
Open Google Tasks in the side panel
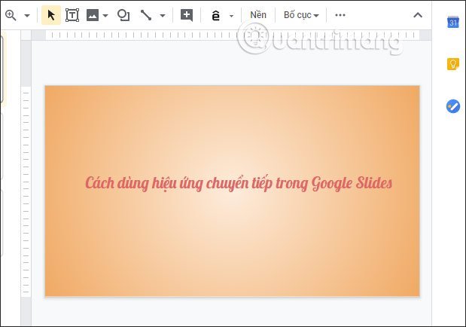coord(452,106)
